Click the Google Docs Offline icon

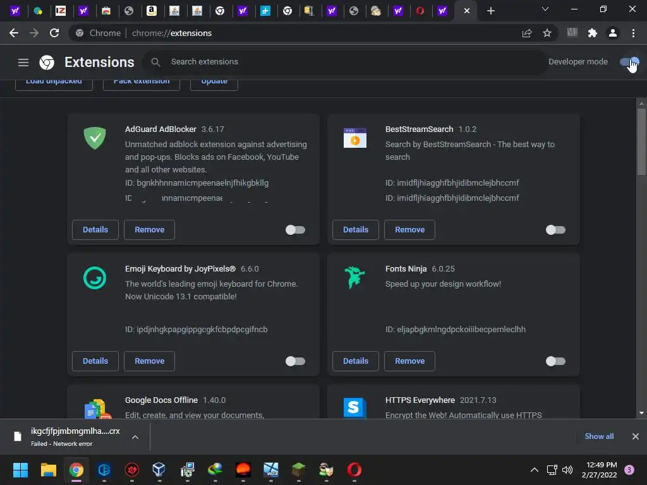(98, 409)
